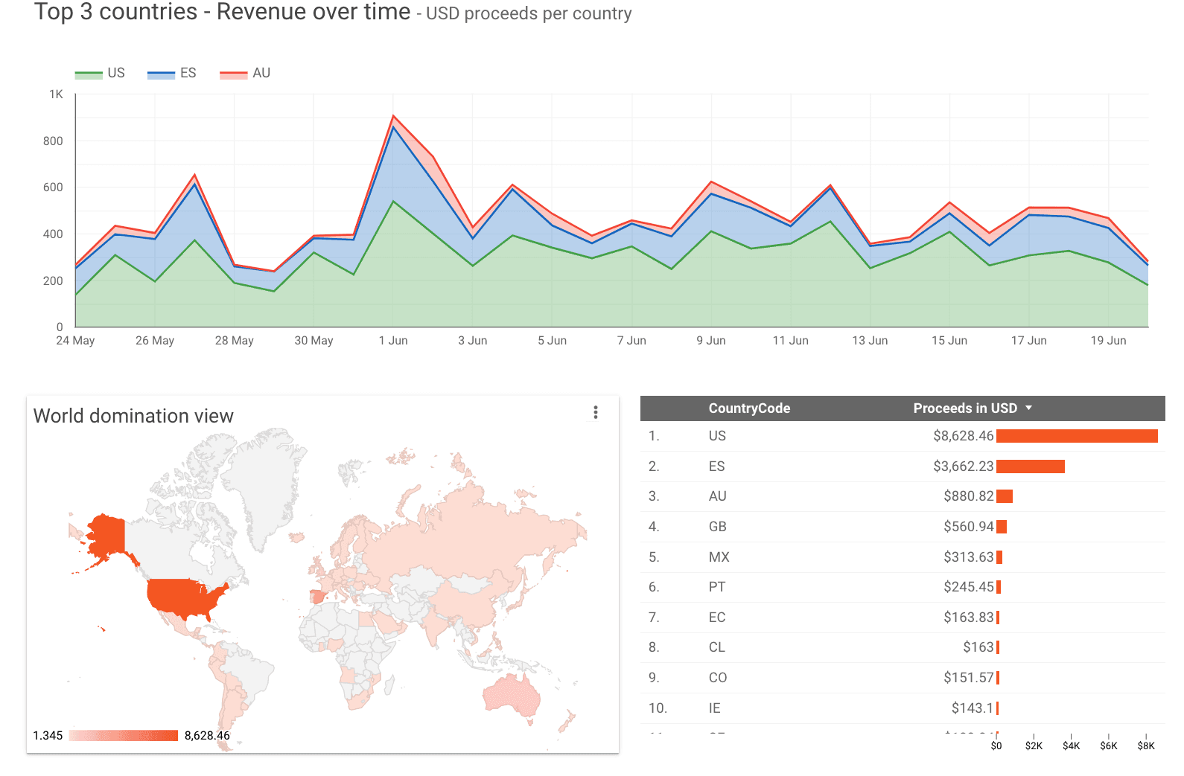Click the 1 Jun x-axis label
This screenshot has height=776, width=1184.
tap(393, 341)
